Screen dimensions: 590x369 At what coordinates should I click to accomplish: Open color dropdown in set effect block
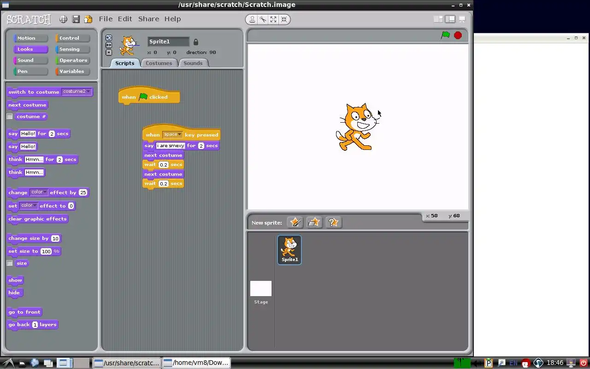(x=29, y=206)
